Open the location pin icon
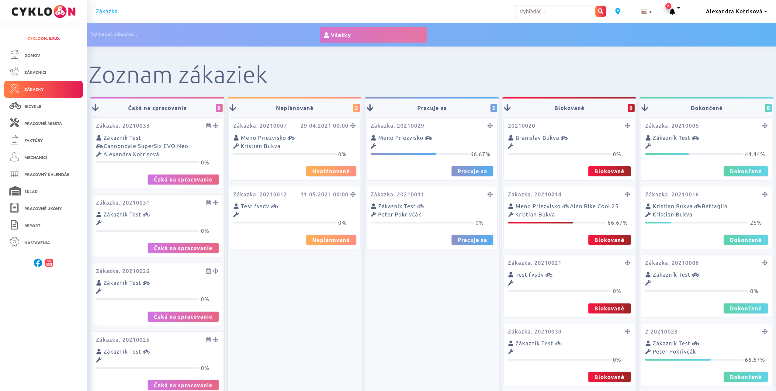This screenshot has height=391, width=776. (618, 11)
